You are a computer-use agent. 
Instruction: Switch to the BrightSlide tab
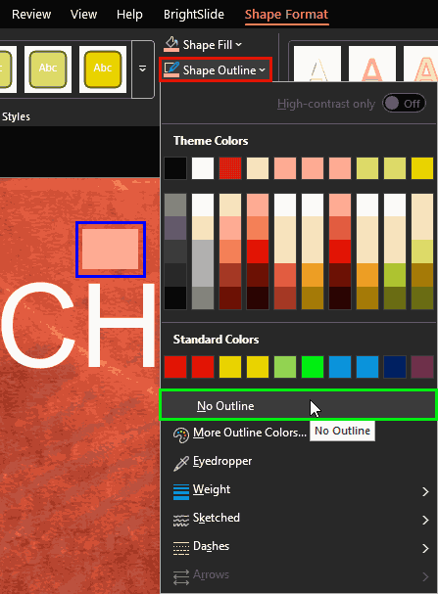pos(193,15)
